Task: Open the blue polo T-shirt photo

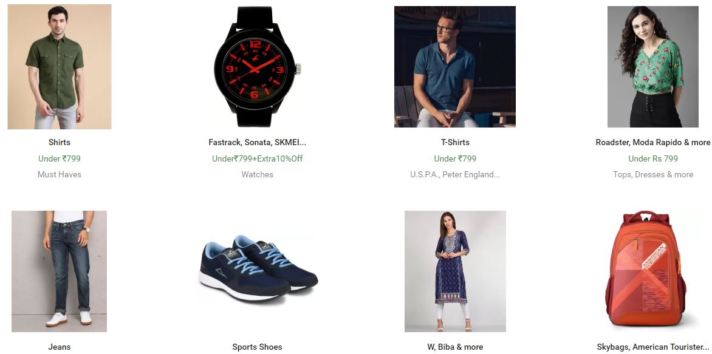Action: [x=455, y=67]
